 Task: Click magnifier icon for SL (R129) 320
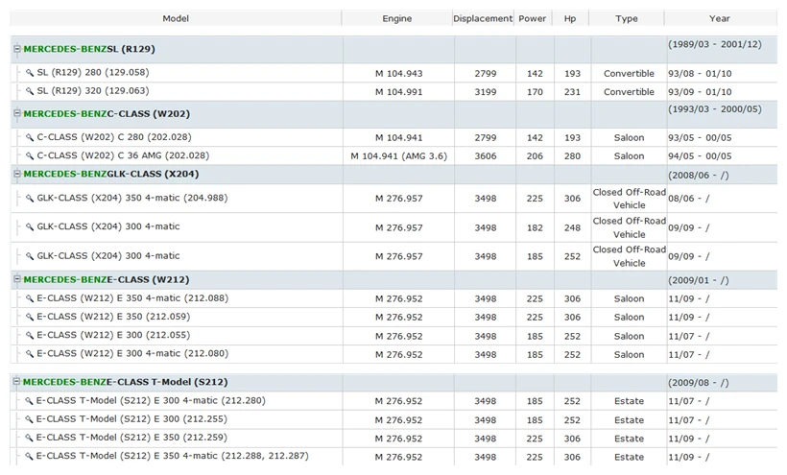click(30, 91)
